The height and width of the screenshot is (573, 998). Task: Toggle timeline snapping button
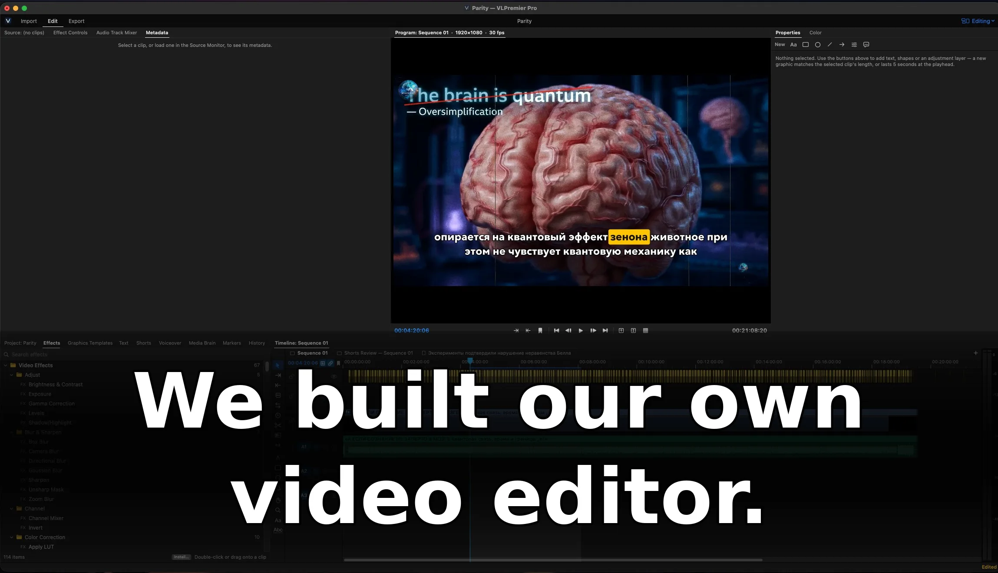tap(323, 363)
